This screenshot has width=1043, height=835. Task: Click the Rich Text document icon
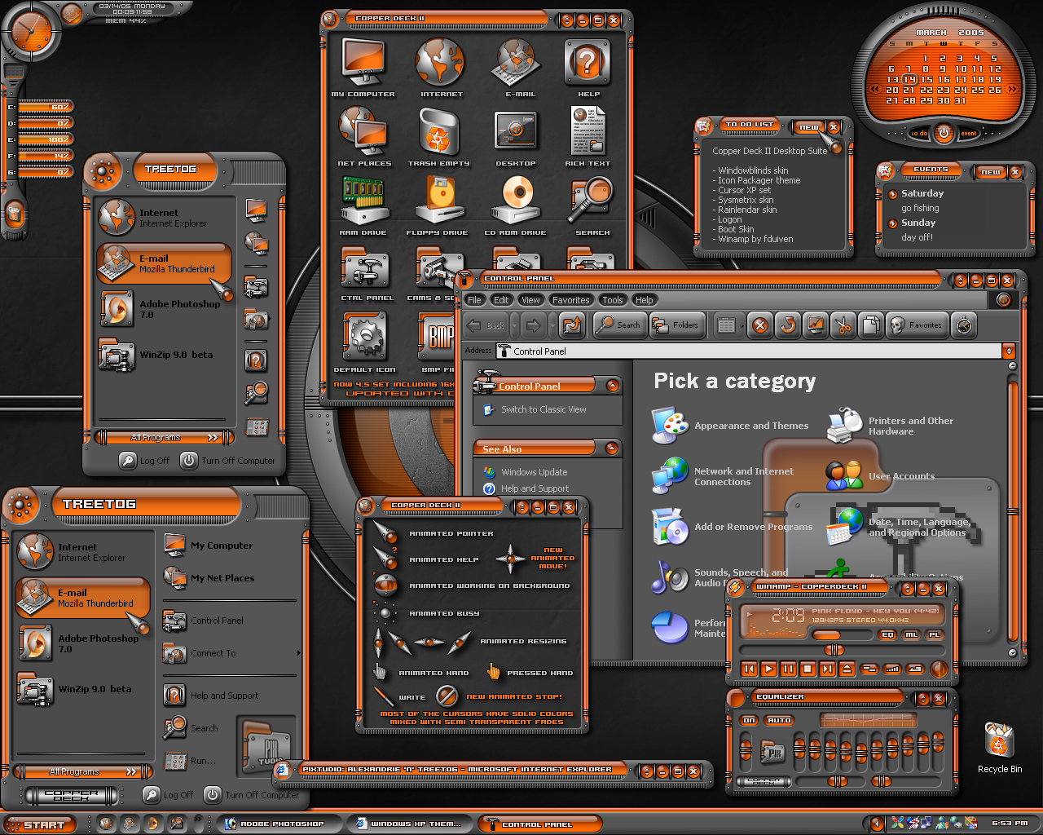[x=588, y=132]
